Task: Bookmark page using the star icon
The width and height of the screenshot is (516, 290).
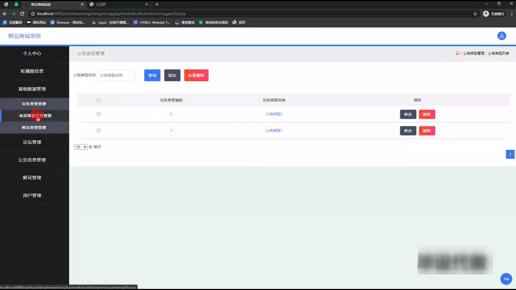Action: (x=475, y=14)
